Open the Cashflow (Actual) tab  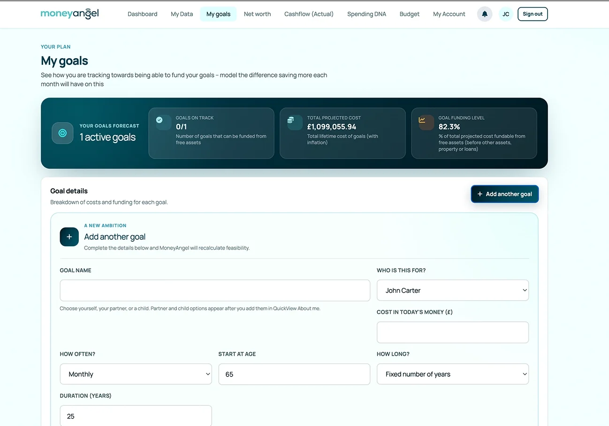point(309,14)
